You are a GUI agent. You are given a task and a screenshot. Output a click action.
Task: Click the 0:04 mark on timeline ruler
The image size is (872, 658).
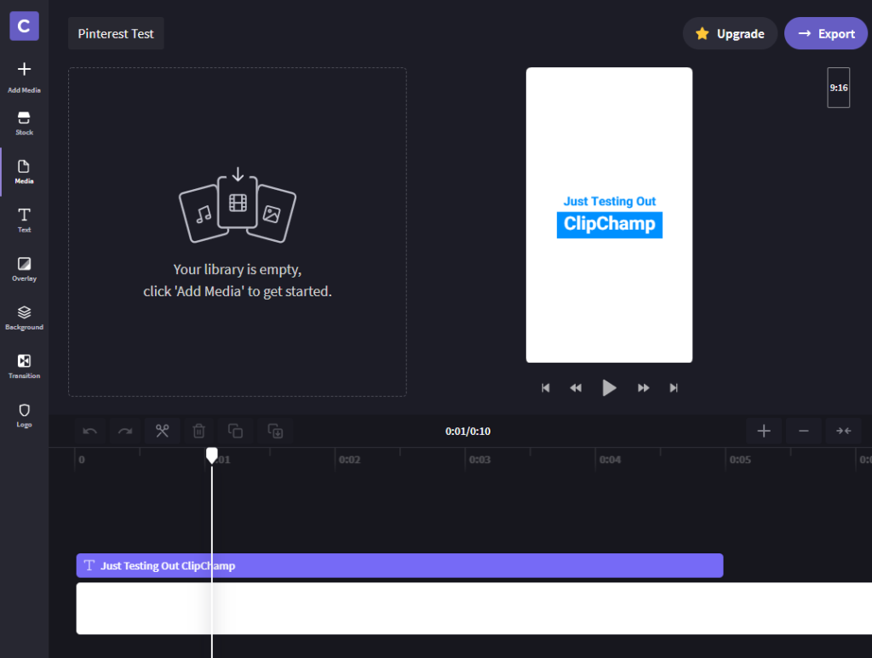610,460
